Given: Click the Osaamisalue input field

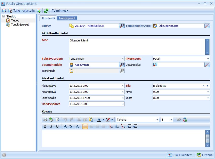Looking at the screenshot, I should (178, 65).
